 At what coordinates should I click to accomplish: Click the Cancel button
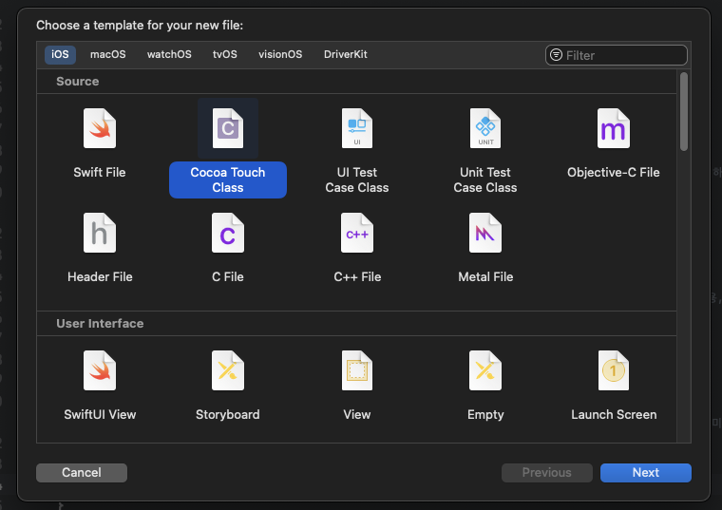[x=82, y=473]
